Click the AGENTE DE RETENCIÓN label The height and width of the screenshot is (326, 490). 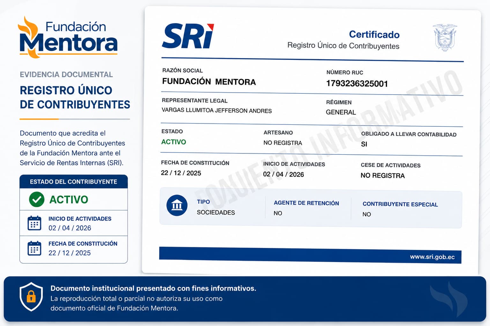[x=306, y=203]
